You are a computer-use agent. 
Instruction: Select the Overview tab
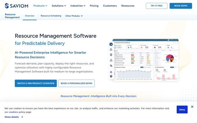[x=30, y=16]
